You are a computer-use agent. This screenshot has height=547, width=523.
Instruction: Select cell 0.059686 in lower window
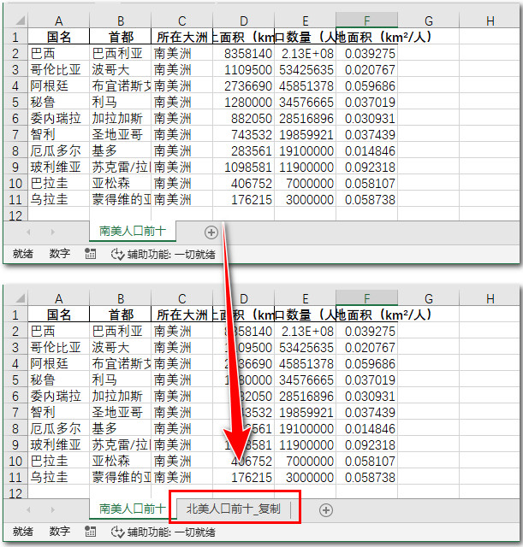367,363
